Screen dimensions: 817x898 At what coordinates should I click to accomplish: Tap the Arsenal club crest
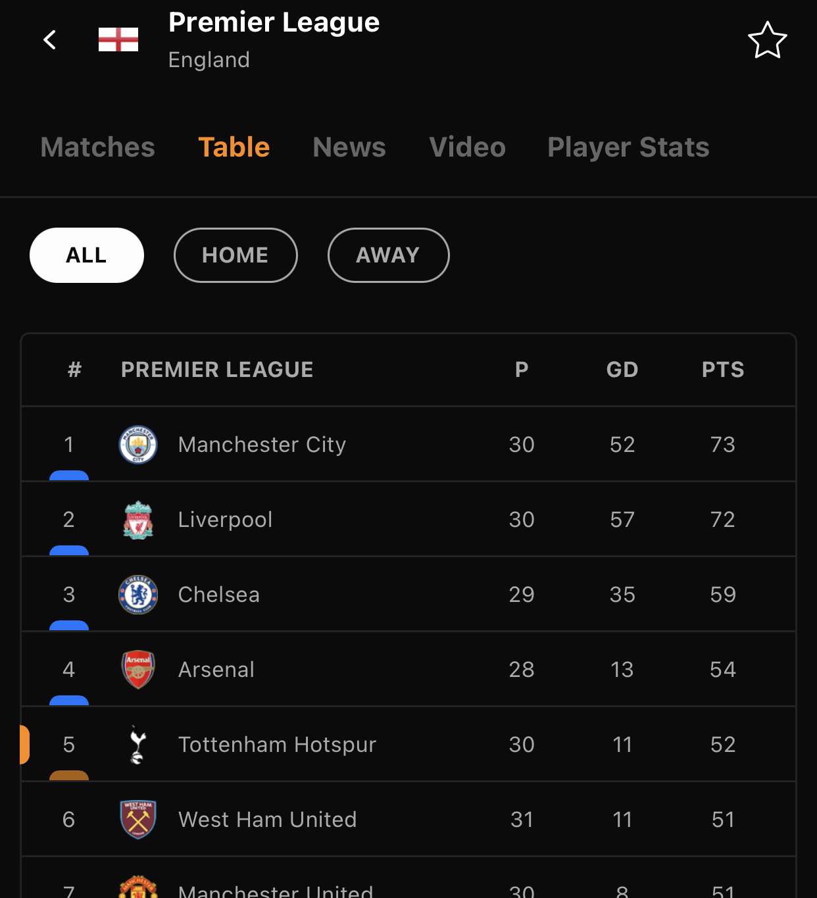[138, 670]
